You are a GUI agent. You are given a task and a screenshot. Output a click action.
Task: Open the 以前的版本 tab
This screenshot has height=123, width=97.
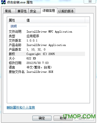coord(66,11)
